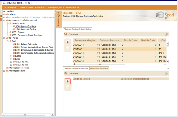Expand the LALUR tree node

(11, 56)
